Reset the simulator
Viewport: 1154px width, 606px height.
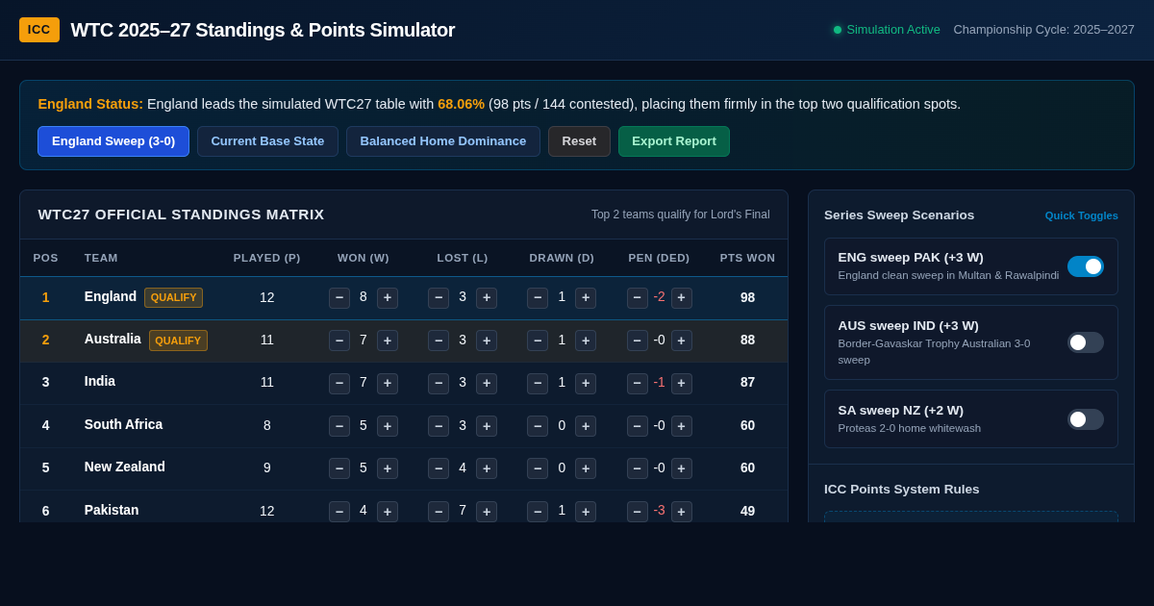tap(579, 141)
